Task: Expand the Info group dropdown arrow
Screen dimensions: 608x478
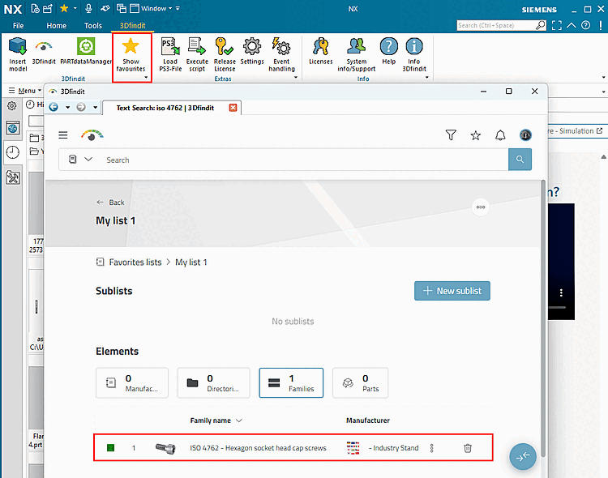Action: point(427,77)
